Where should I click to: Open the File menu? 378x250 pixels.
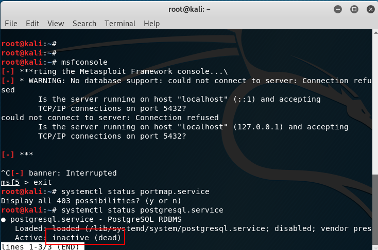tap(11, 24)
